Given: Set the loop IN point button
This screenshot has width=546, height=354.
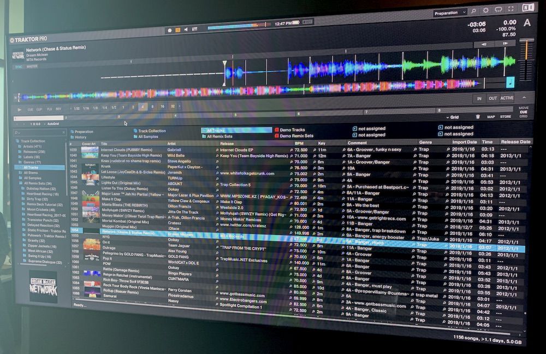Looking at the screenshot, I should click(479, 98).
